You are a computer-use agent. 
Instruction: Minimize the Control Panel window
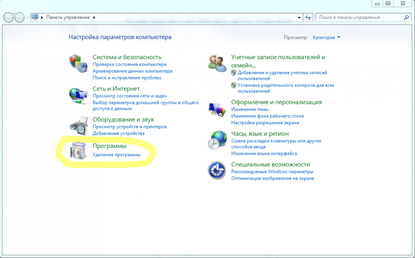point(378,4)
